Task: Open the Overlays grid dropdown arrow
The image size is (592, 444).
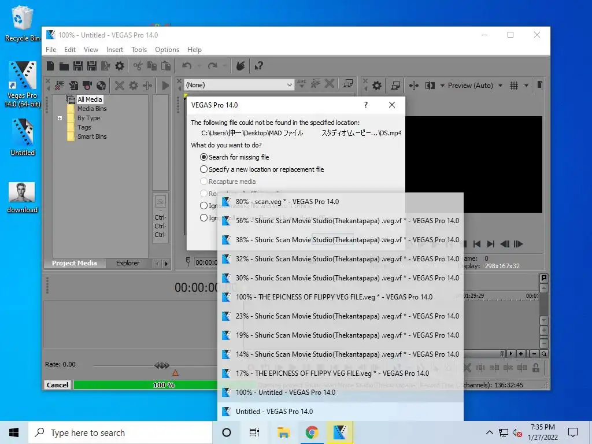Action: [526, 86]
